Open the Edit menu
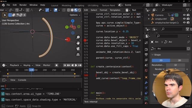 (x=15, y=5)
